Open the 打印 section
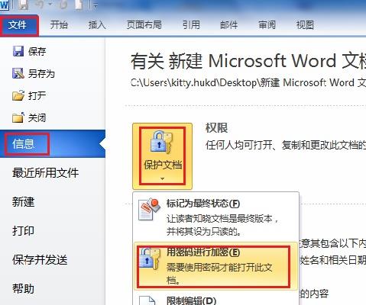Viewport: 366px width, 305px height. tap(23, 231)
